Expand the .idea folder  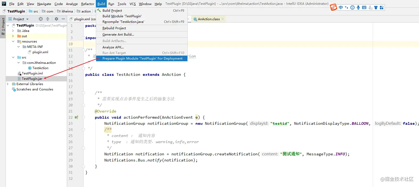click(x=13, y=31)
